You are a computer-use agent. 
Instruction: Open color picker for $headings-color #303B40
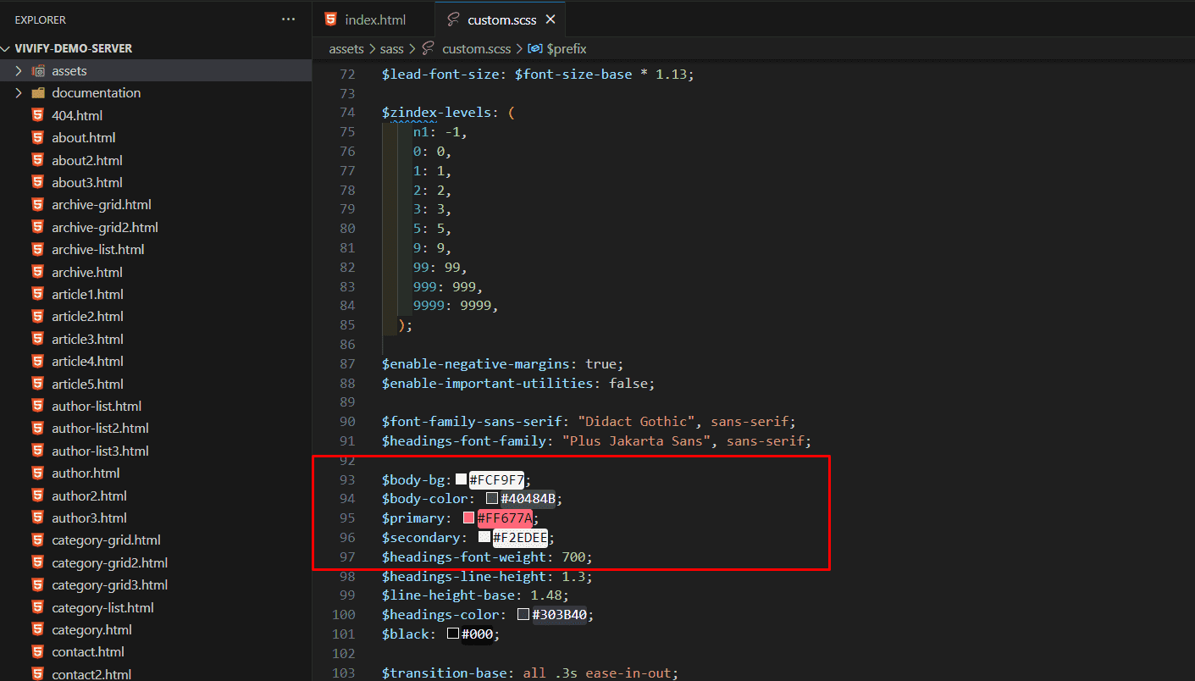click(x=524, y=615)
